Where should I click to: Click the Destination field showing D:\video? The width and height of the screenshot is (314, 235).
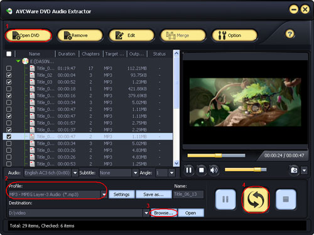pyautogui.click(x=76, y=213)
